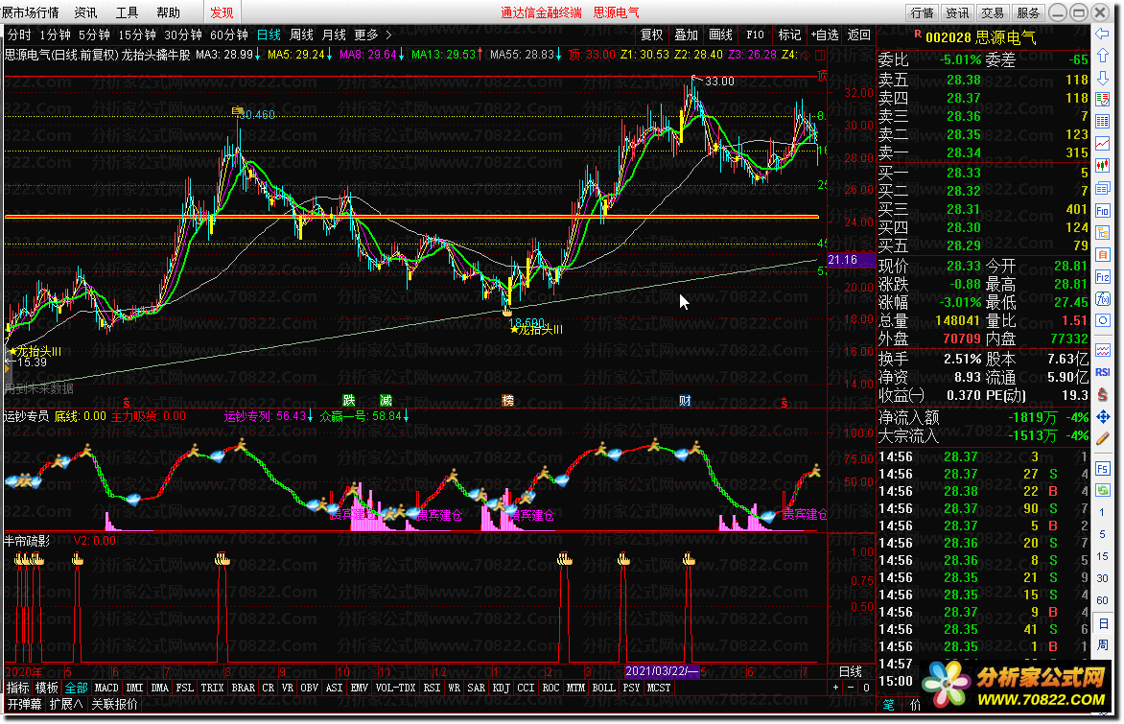1124x724 pixels.
Task: Click the 交易 trade button top right
Action: 993,12
